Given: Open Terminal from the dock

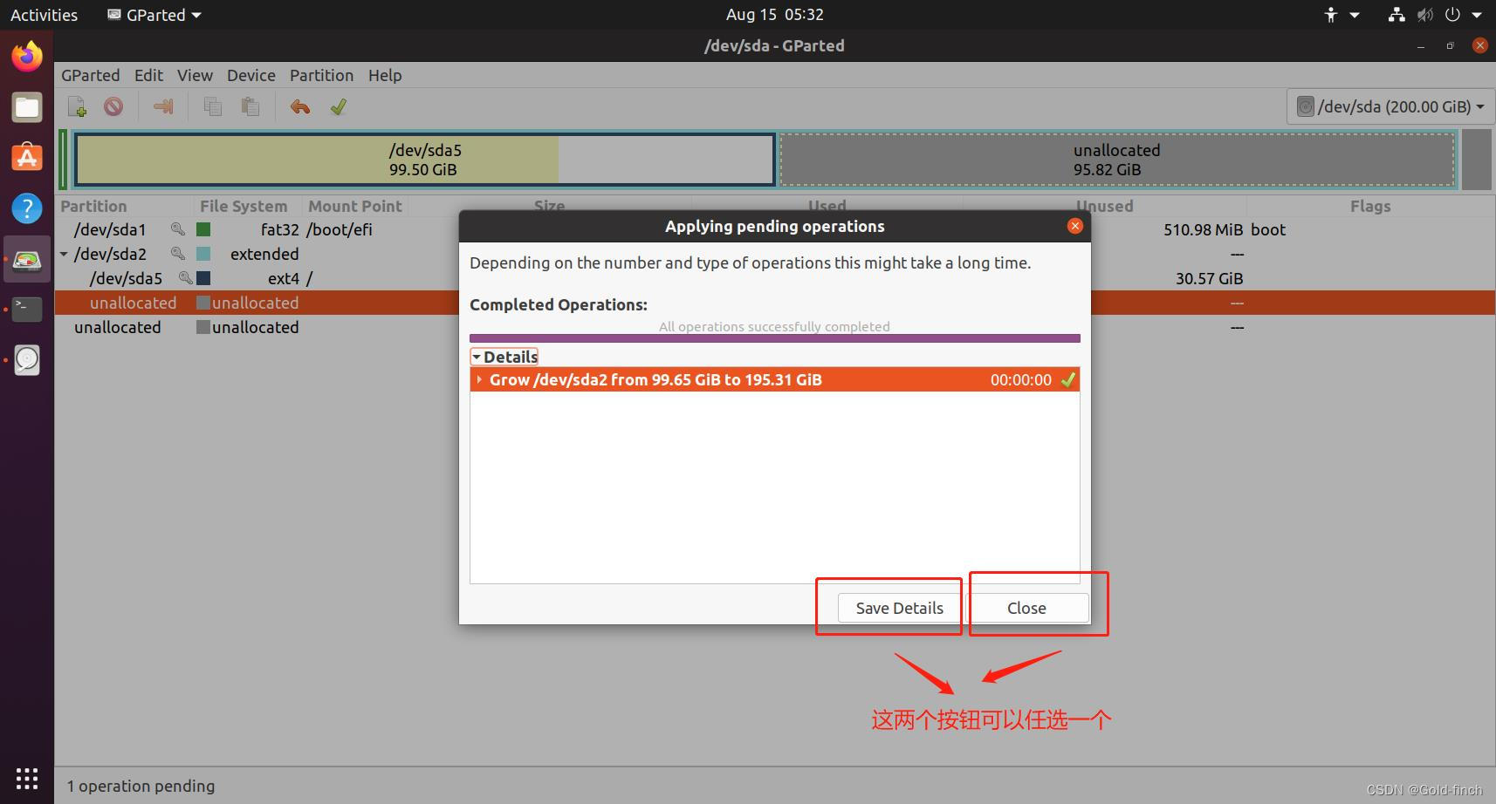Looking at the screenshot, I should pos(27,309).
